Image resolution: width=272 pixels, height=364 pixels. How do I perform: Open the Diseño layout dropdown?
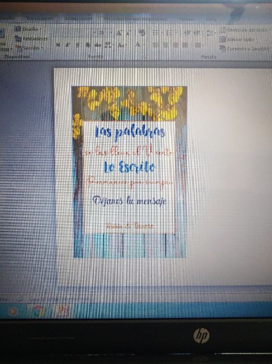pos(28,29)
